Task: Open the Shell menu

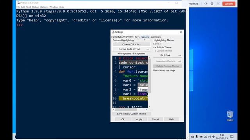Action: coord(29,7)
